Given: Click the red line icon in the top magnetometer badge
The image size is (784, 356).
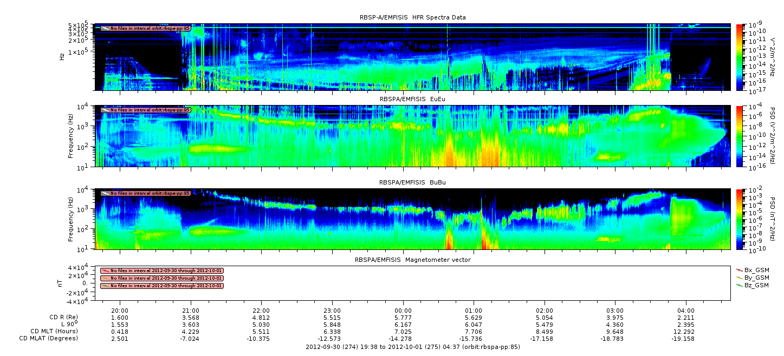Looking at the screenshot, I should [x=105, y=271].
